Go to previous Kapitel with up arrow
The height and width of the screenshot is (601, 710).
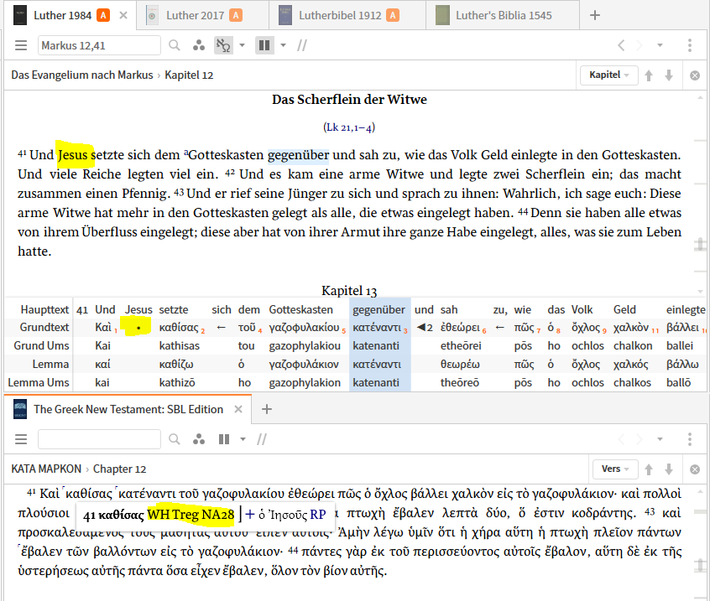tap(649, 75)
